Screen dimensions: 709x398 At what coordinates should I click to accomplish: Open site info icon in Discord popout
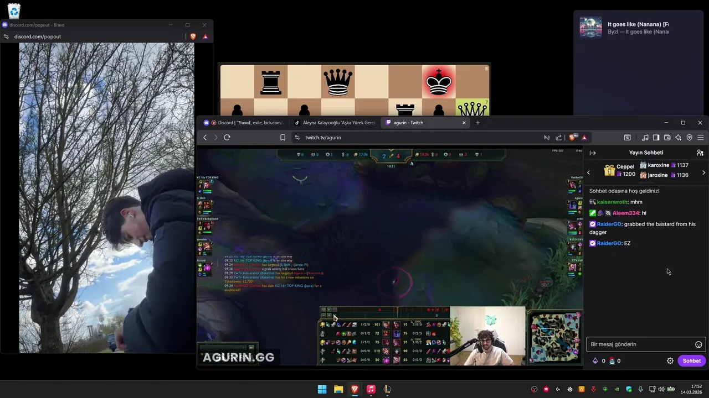tap(6, 36)
